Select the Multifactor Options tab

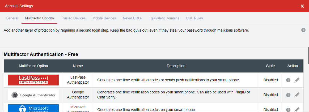pos(39,18)
